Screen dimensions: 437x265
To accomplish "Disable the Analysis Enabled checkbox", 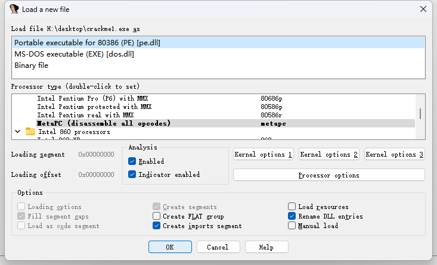I will point(132,161).
